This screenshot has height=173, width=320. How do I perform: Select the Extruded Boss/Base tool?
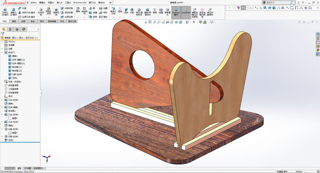coord(5,12)
